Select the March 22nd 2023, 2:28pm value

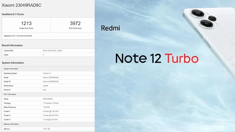pos(53,51)
